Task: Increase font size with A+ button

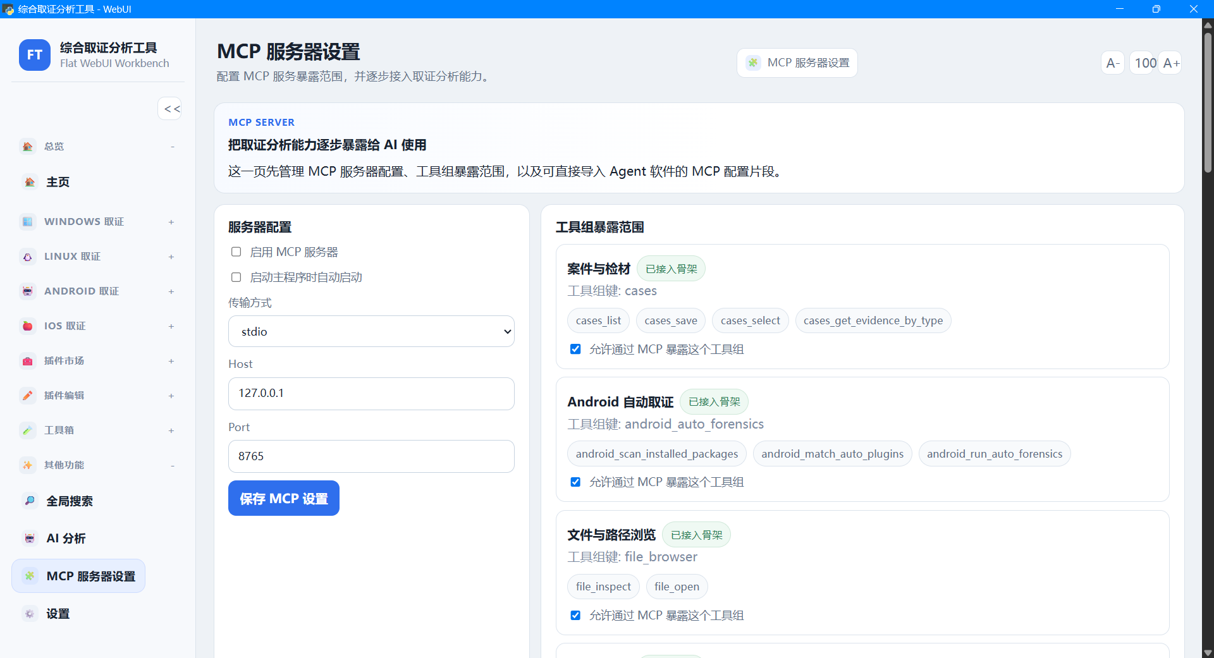Action: [x=1171, y=63]
